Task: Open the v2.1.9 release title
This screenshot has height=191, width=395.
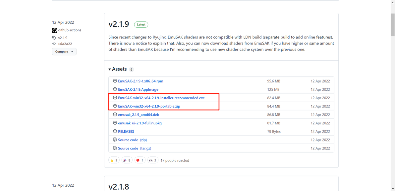Action: click(119, 24)
